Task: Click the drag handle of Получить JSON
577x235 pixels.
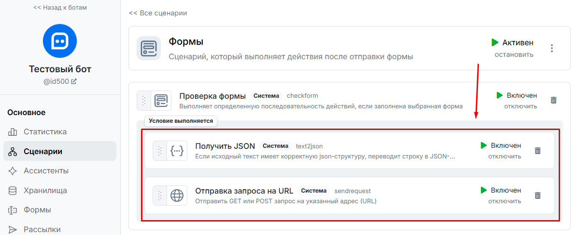Action: tap(160, 151)
